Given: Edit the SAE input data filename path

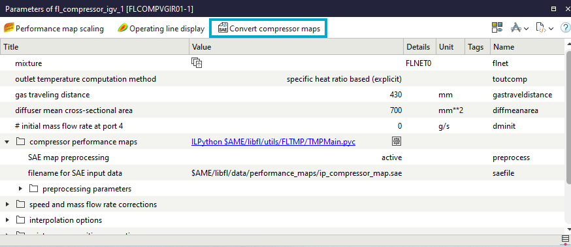Looking at the screenshot, I should pyautogui.click(x=297, y=173).
